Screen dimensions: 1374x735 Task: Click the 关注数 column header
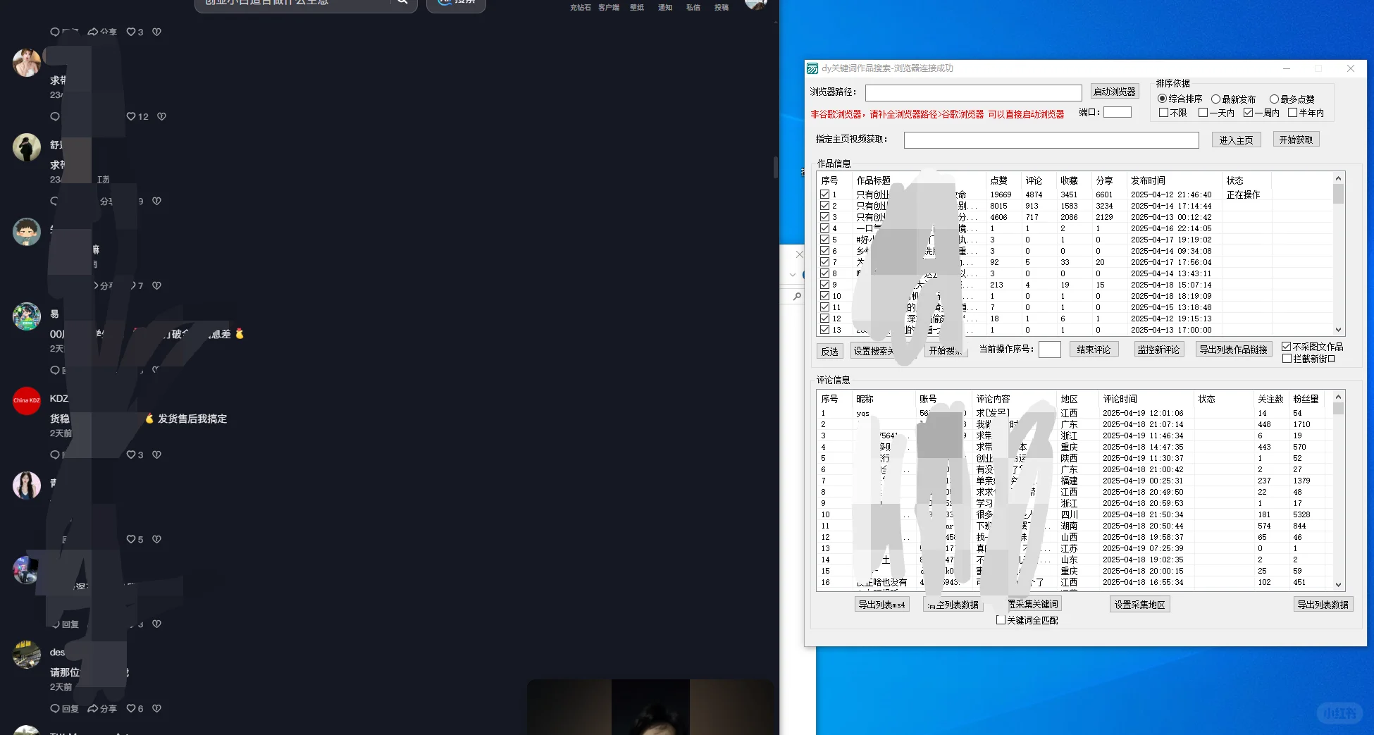click(1271, 399)
